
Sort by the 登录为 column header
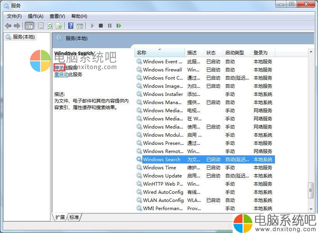click(263, 53)
